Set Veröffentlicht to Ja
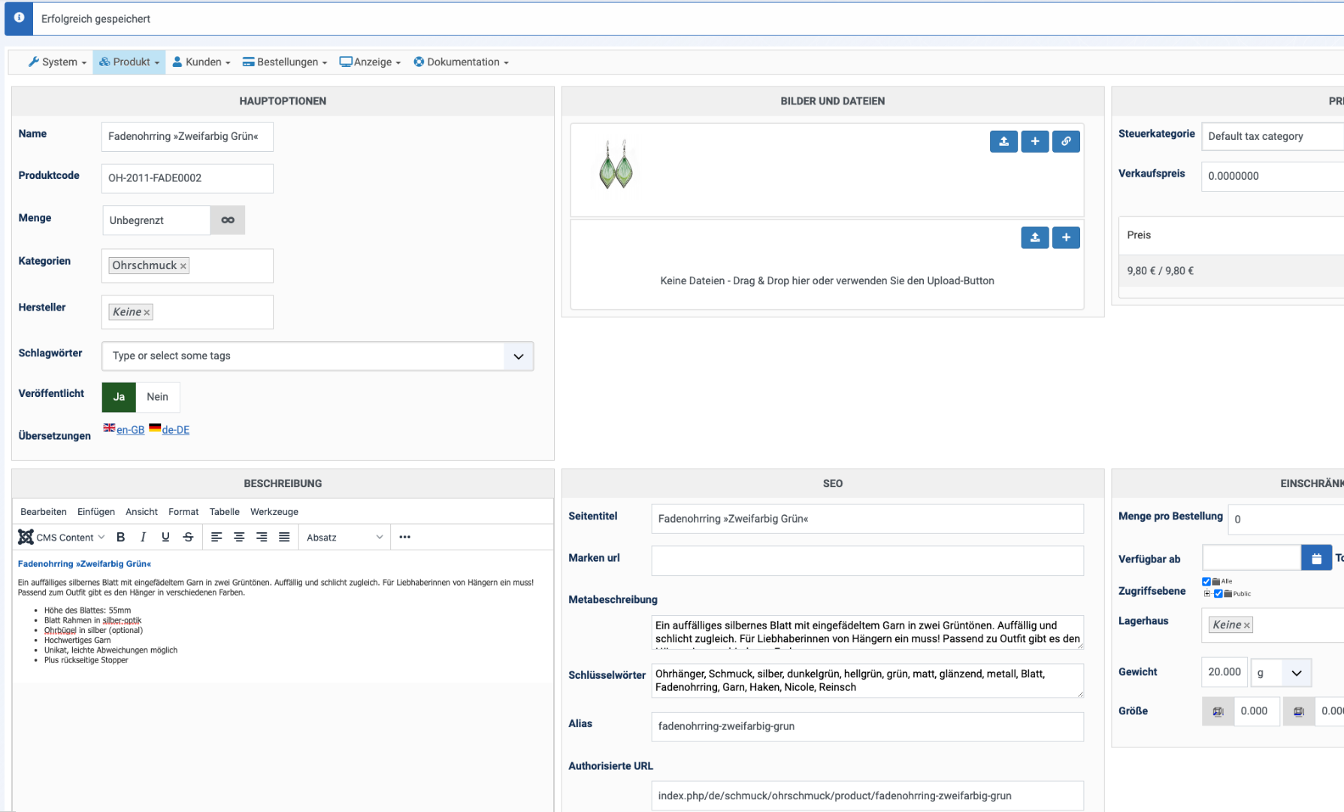This screenshot has height=812, width=1344. [x=119, y=397]
